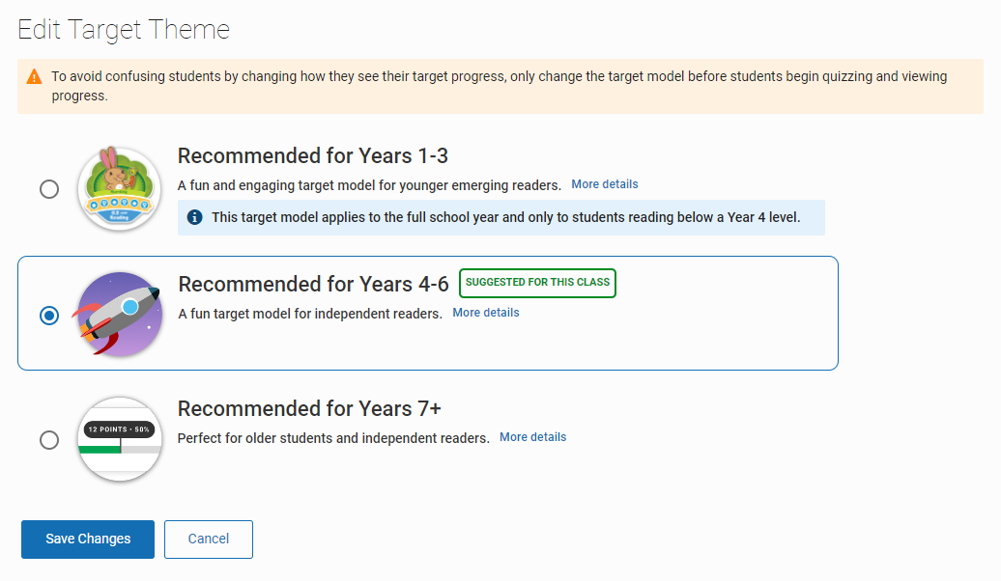Select the Years 1-3 radio button
Viewport: 1001px width, 581px height.
(49, 189)
